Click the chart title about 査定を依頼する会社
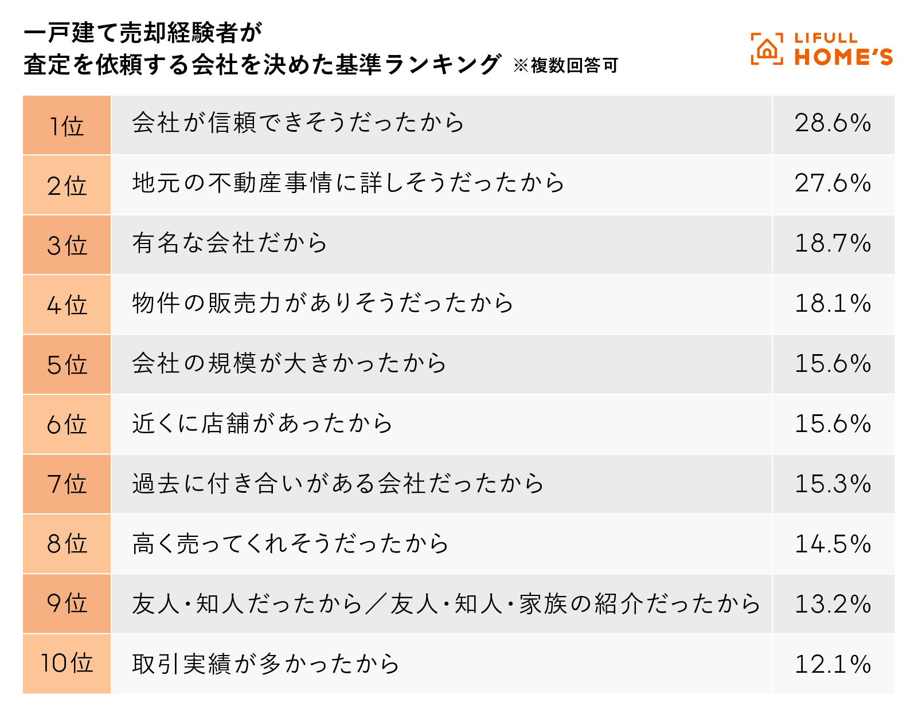Image resolution: width=918 pixels, height=718 pixels. tap(262, 49)
